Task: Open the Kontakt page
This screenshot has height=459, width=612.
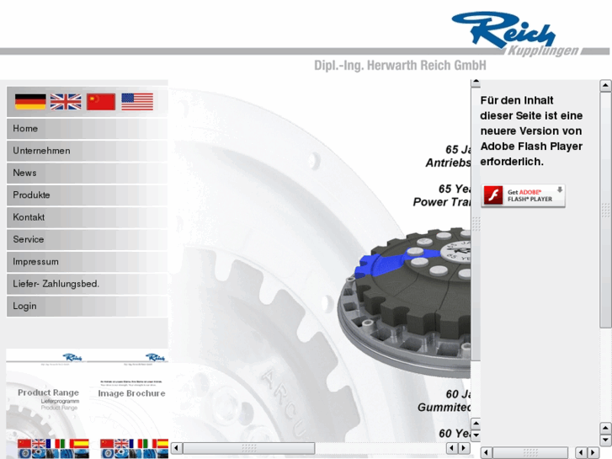Action: pos(88,217)
